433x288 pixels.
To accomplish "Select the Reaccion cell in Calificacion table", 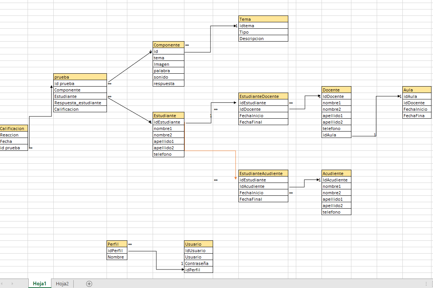I will 14,135.
